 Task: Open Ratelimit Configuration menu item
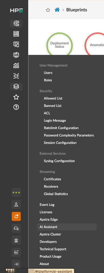61,128
